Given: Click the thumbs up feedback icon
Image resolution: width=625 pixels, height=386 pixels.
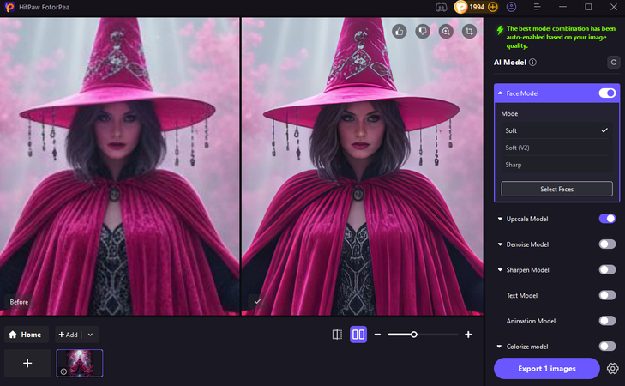Looking at the screenshot, I should pyautogui.click(x=399, y=31).
